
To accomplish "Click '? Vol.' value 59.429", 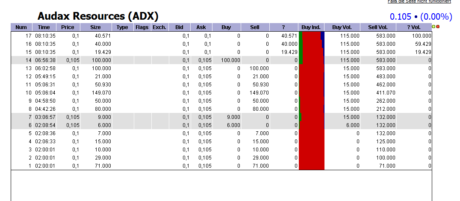I will tap(423, 44).
